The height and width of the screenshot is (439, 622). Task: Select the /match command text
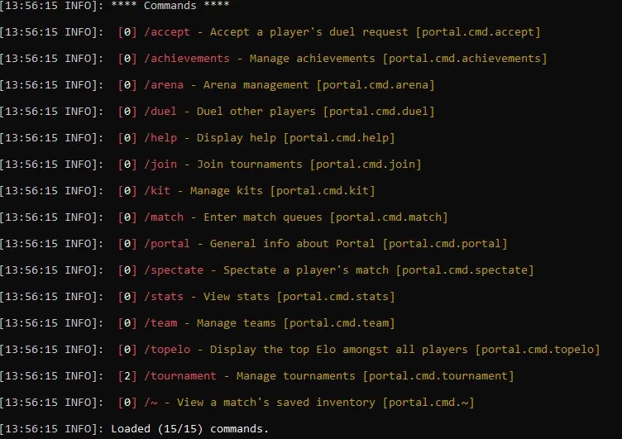(x=164, y=217)
